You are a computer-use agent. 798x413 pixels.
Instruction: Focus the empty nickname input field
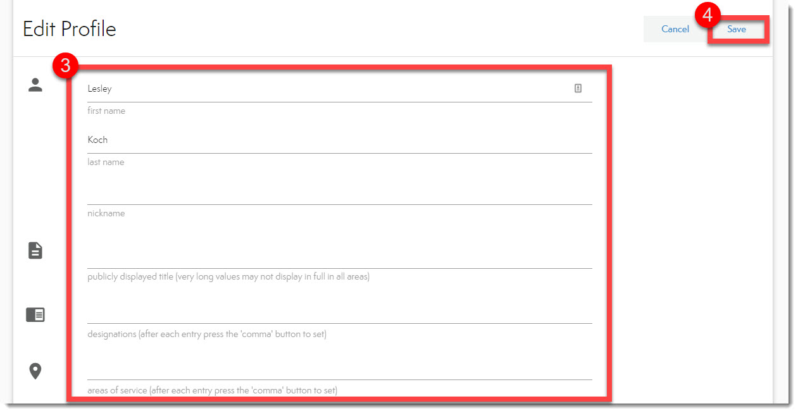(316, 192)
